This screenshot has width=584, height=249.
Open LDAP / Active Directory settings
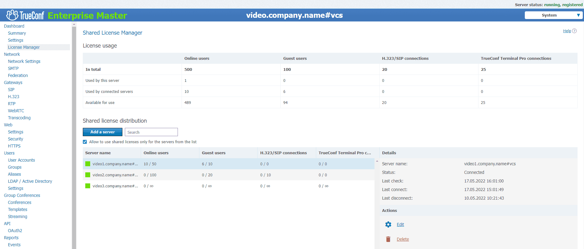(30, 181)
